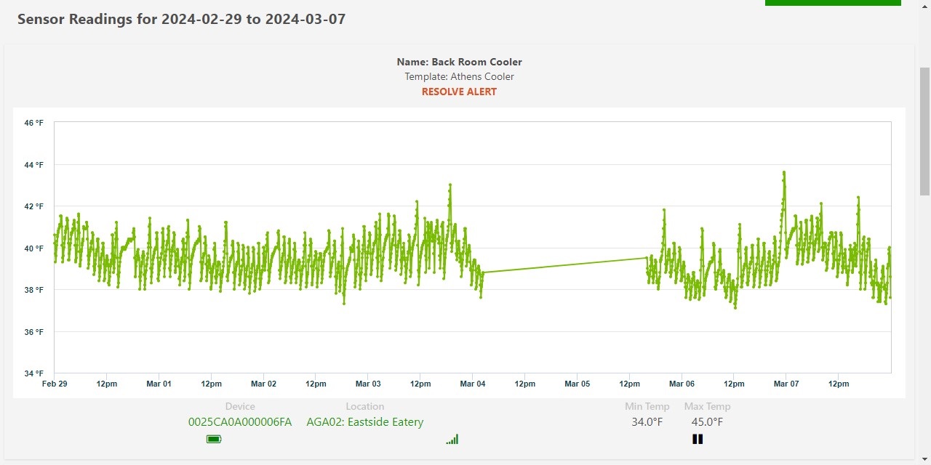Click the signal strength bars icon

pyautogui.click(x=452, y=439)
